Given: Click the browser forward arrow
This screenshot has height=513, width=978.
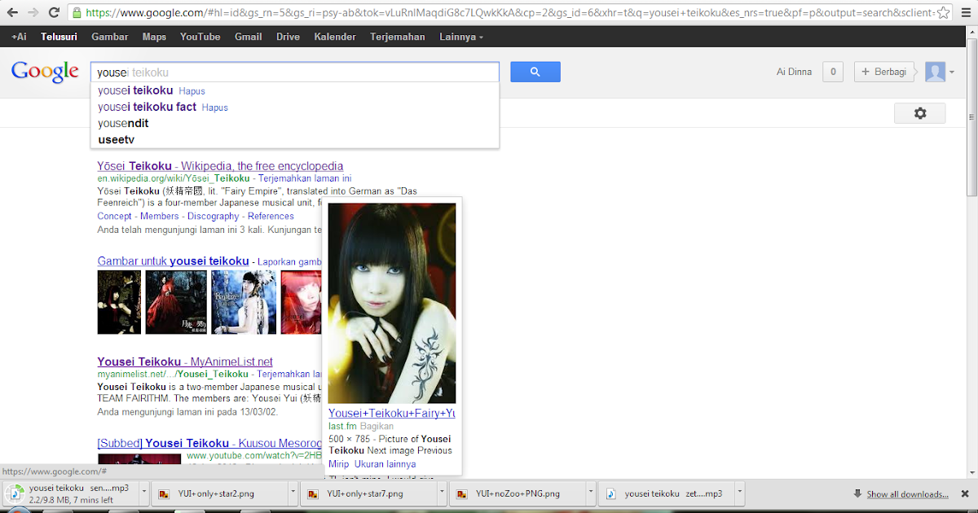Looking at the screenshot, I should (x=33, y=13).
